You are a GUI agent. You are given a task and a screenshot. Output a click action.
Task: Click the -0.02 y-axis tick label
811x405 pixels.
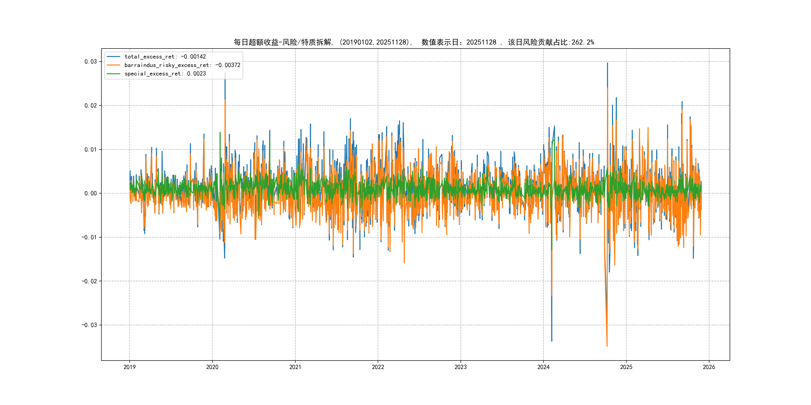[x=89, y=281]
